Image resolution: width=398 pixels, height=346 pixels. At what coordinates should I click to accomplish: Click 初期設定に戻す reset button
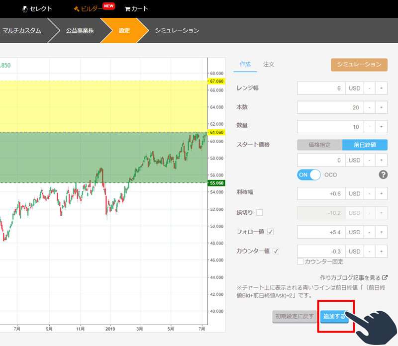tap(295, 317)
